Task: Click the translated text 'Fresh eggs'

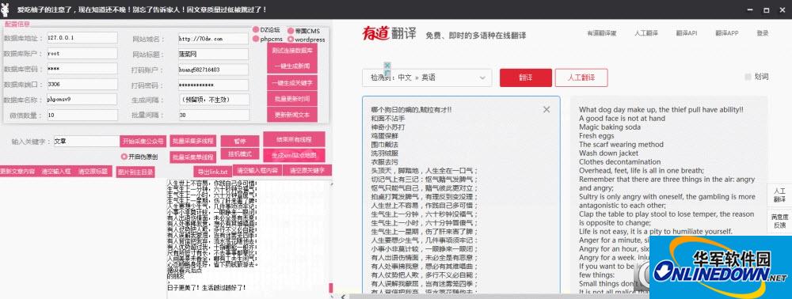Action: pos(596,135)
